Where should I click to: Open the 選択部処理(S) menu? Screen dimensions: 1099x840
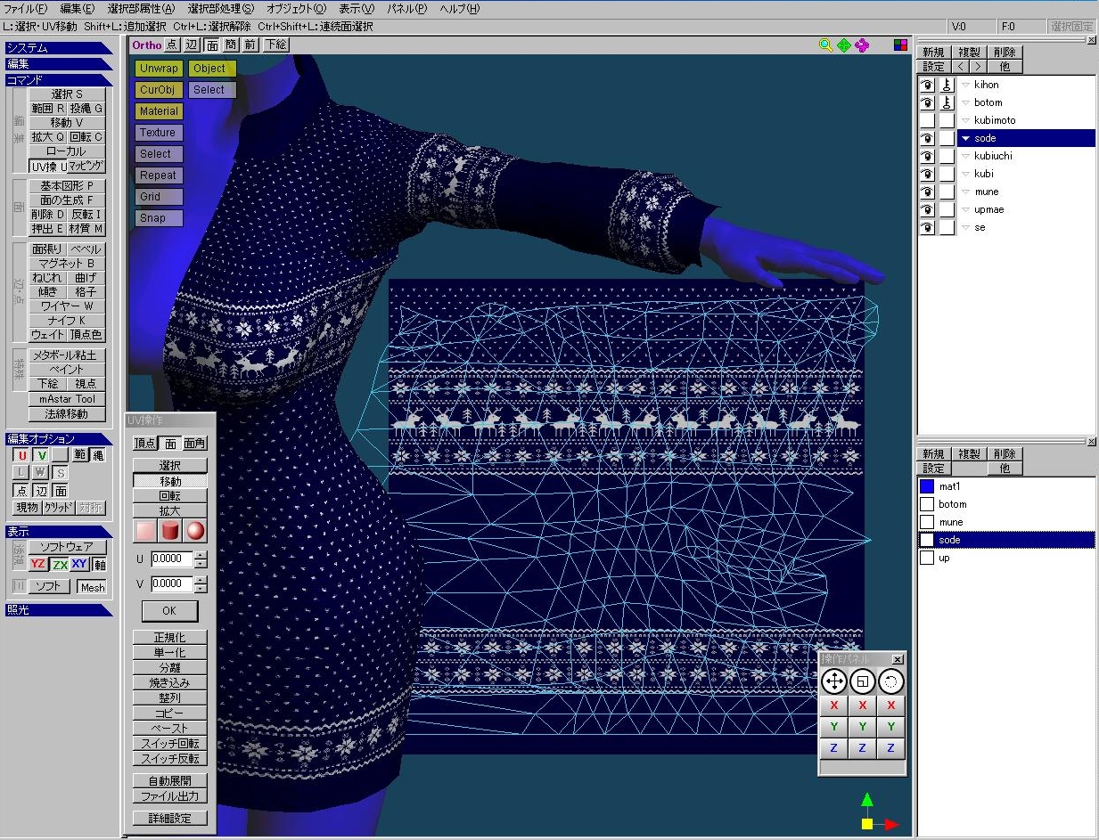(x=220, y=9)
